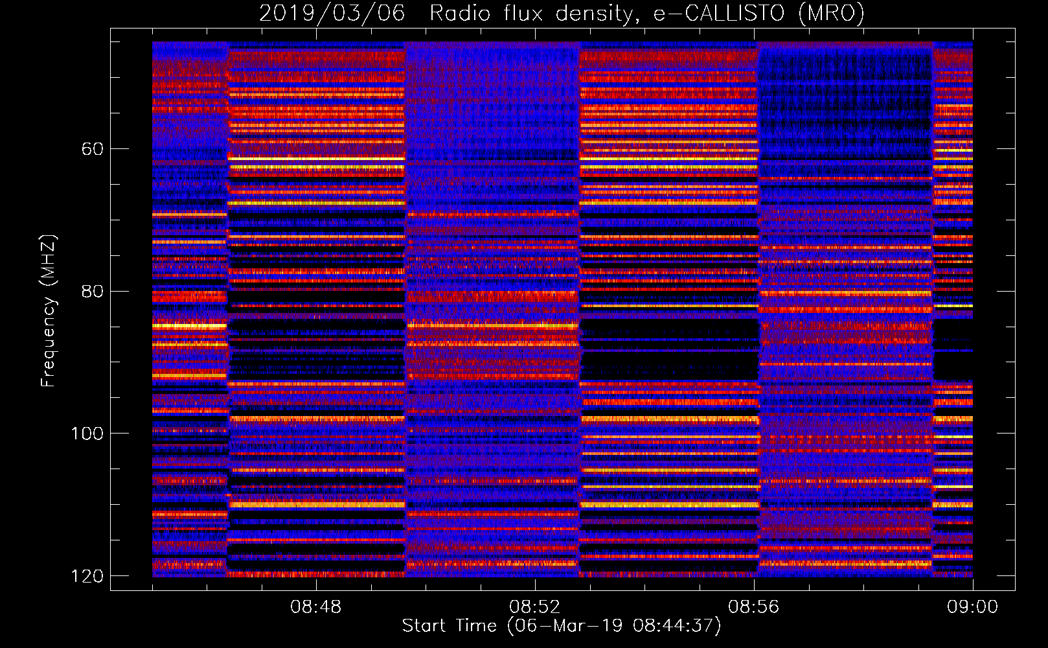Click the 08:52 time tick label
The width and height of the screenshot is (1048, 648).
tap(535, 607)
